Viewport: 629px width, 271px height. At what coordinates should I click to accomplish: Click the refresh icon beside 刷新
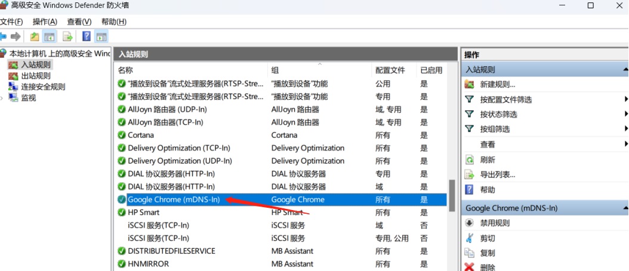tap(469, 160)
